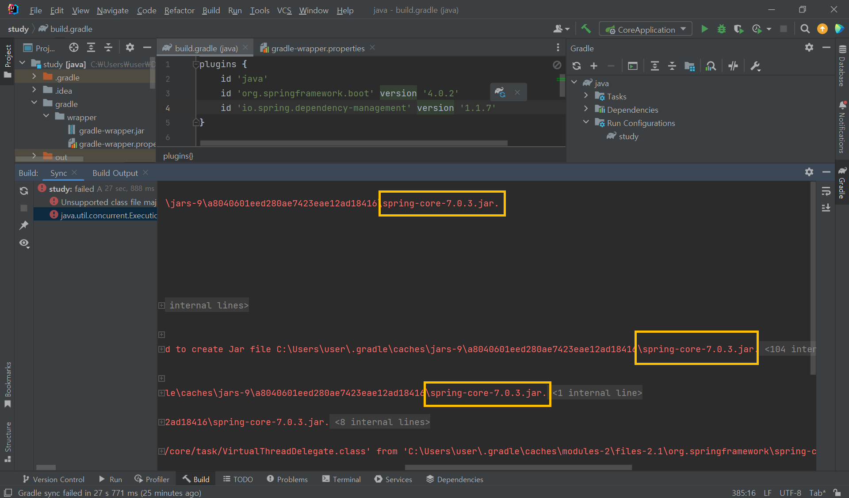Expand the Dependencies node in the Gradle panel
The height and width of the screenshot is (498, 849).
tap(586, 109)
